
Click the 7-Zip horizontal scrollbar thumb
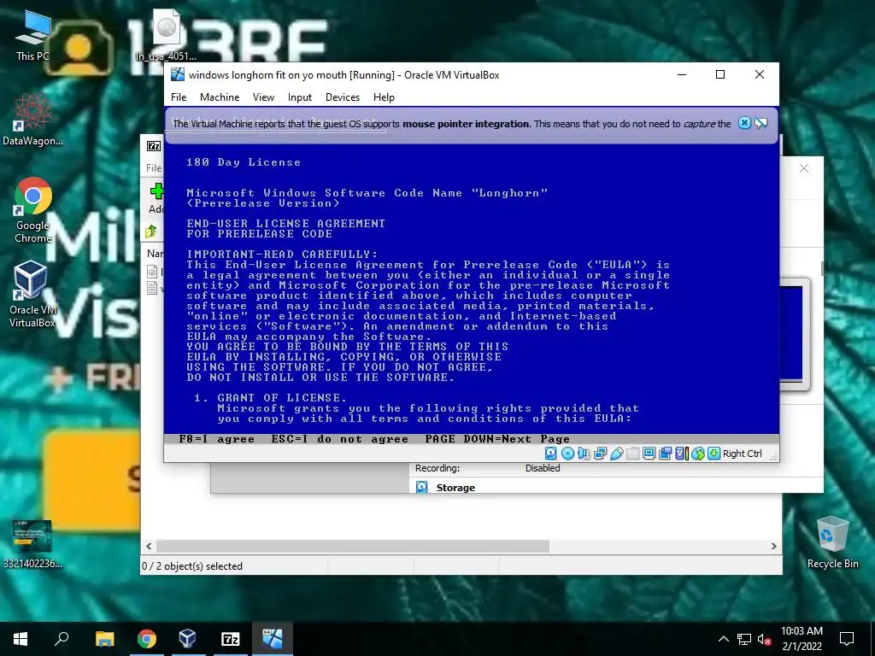353,546
